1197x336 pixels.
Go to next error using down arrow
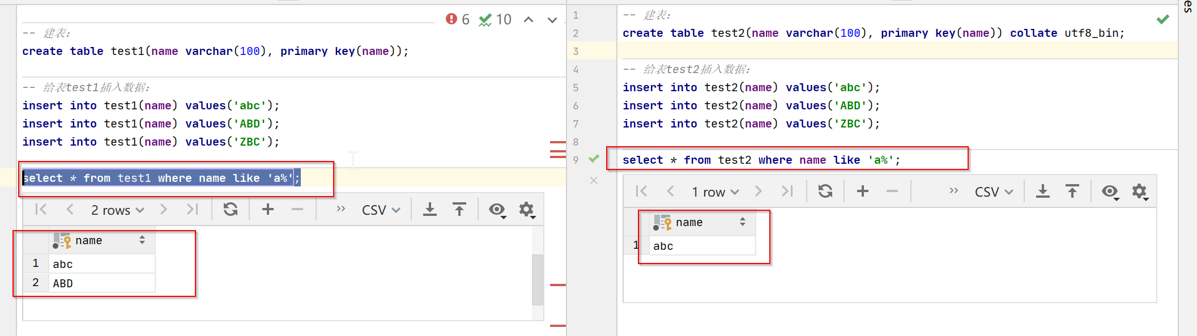pos(552,20)
